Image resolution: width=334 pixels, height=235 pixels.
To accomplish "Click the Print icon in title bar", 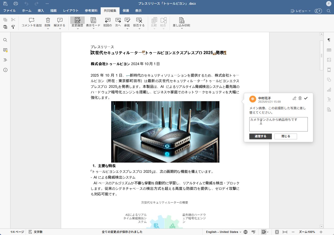I will click(16, 4).
